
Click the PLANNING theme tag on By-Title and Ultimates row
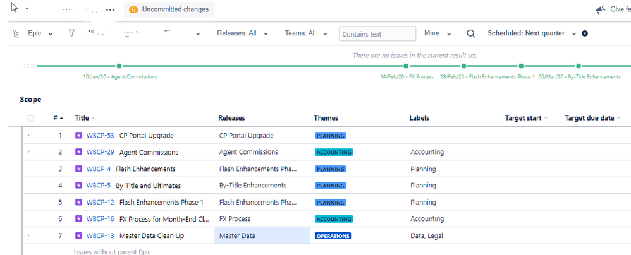pos(331,186)
